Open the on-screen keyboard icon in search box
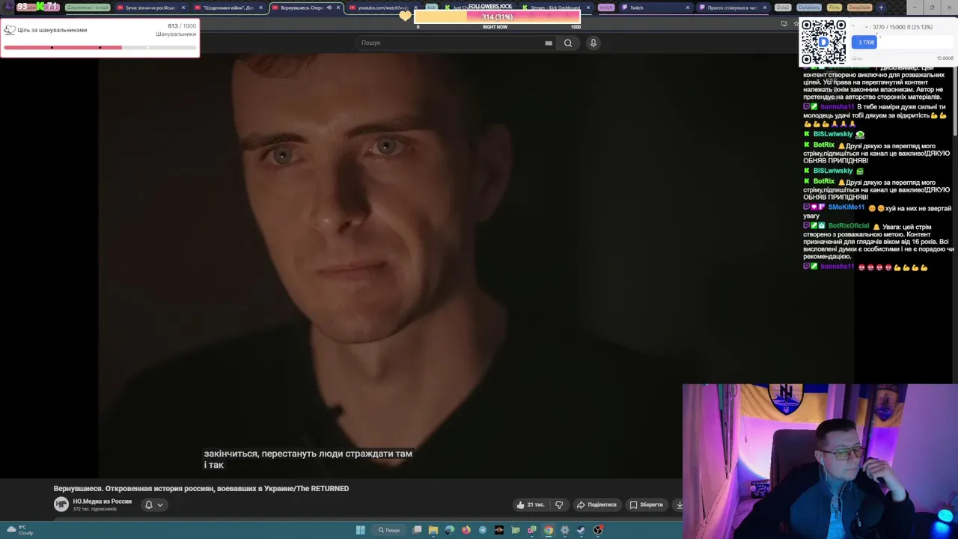Image resolution: width=958 pixels, height=539 pixels. (549, 43)
